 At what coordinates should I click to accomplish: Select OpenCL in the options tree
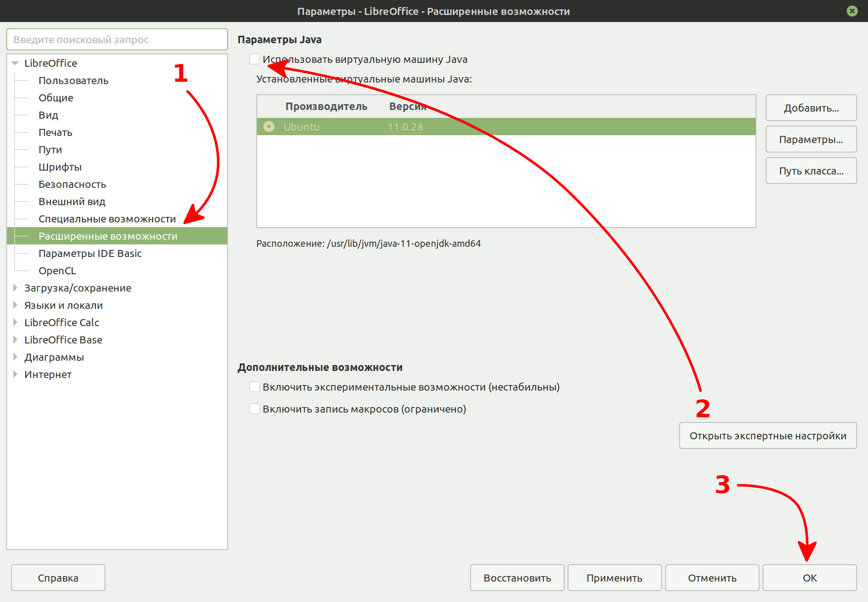coord(57,271)
